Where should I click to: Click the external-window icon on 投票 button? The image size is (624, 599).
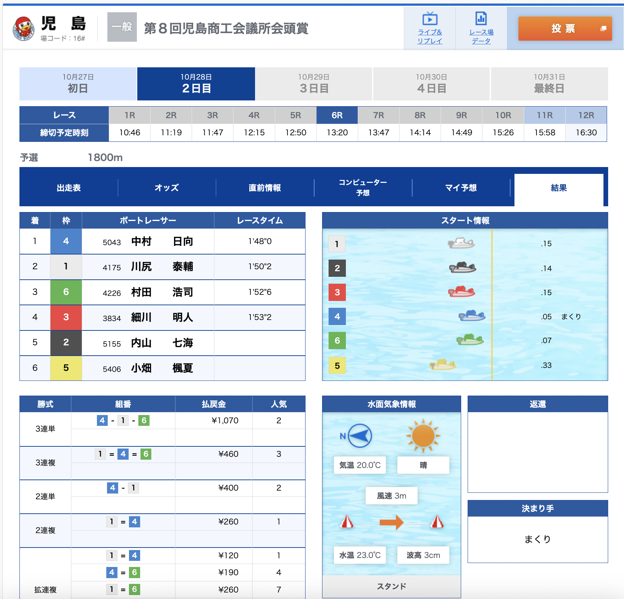603,28
